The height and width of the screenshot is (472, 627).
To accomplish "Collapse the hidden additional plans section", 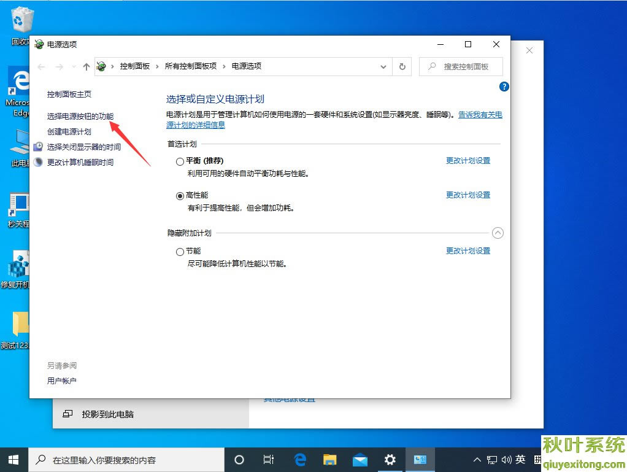I will tap(498, 233).
